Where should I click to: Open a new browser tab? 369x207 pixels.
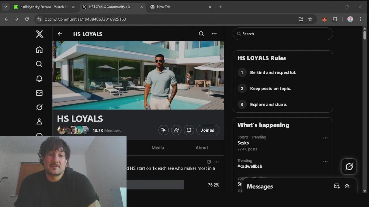220,7
